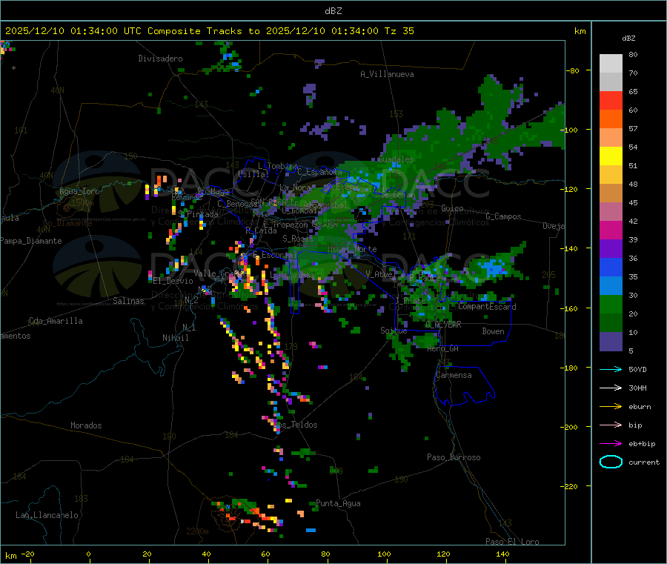Select the purple 36-39 dBZ color swatch

click(x=611, y=249)
